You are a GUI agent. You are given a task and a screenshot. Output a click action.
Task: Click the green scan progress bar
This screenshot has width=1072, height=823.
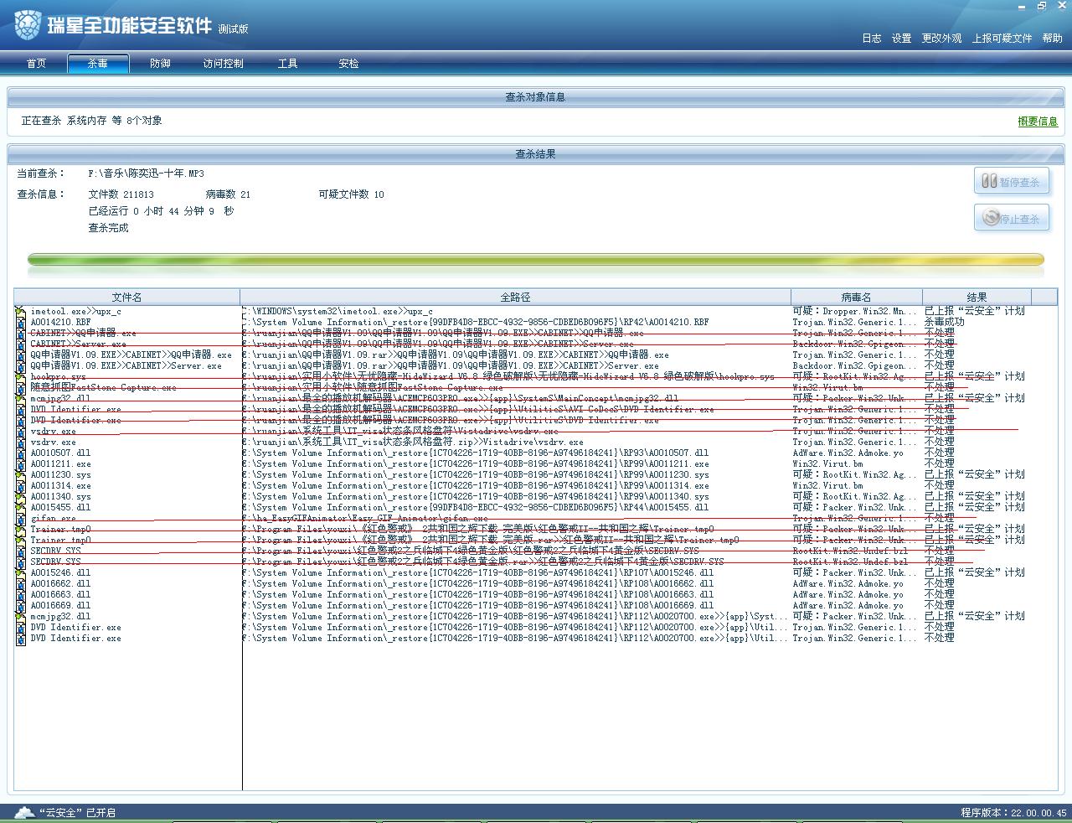pyautogui.click(x=536, y=260)
